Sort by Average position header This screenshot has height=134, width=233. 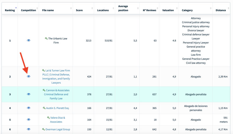pyautogui.click(x=123, y=8)
